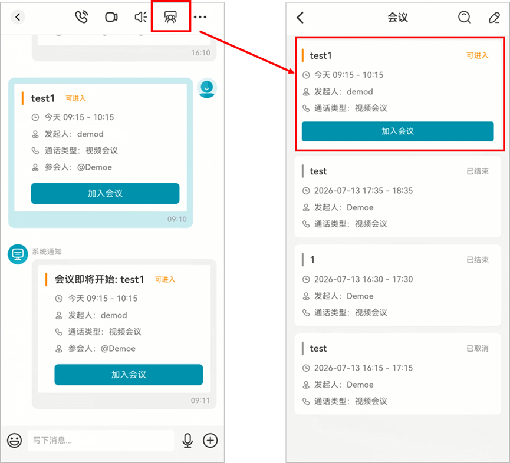Screen dimensions: 510x463
Task: Click test1 title in the chat message card
Action: [x=42, y=98]
